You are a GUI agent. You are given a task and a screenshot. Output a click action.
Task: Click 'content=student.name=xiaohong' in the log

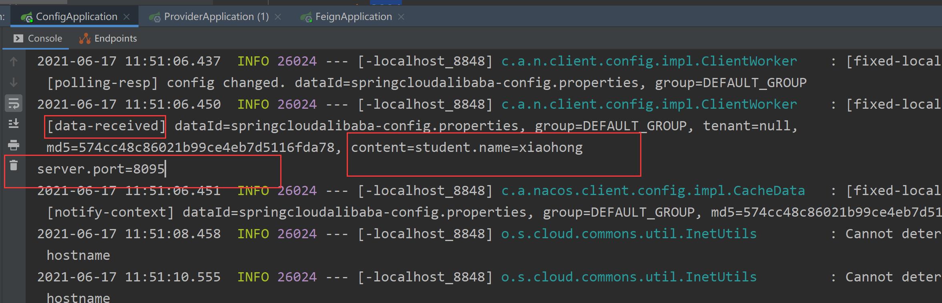[467, 148]
